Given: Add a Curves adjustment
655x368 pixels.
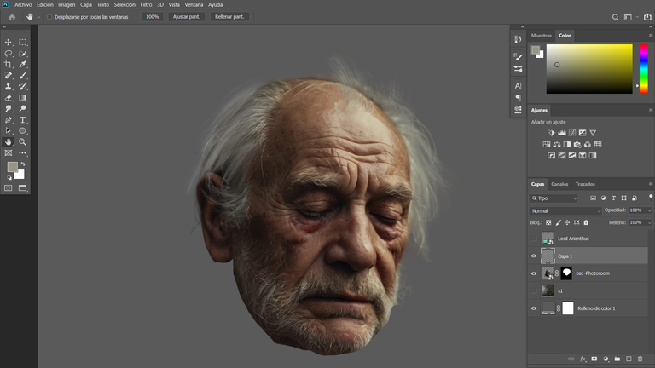Looking at the screenshot, I should [x=572, y=133].
